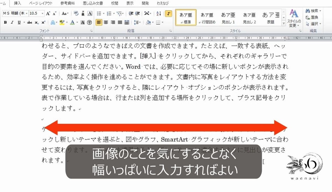Open the 開発 tab
Screen dimensions: 332x192
point(145,3)
